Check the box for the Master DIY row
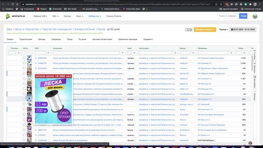 (24, 73)
